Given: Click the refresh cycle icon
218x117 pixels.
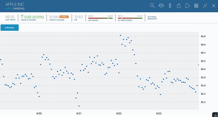Looking at the screenshot, I should coord(187,6).
